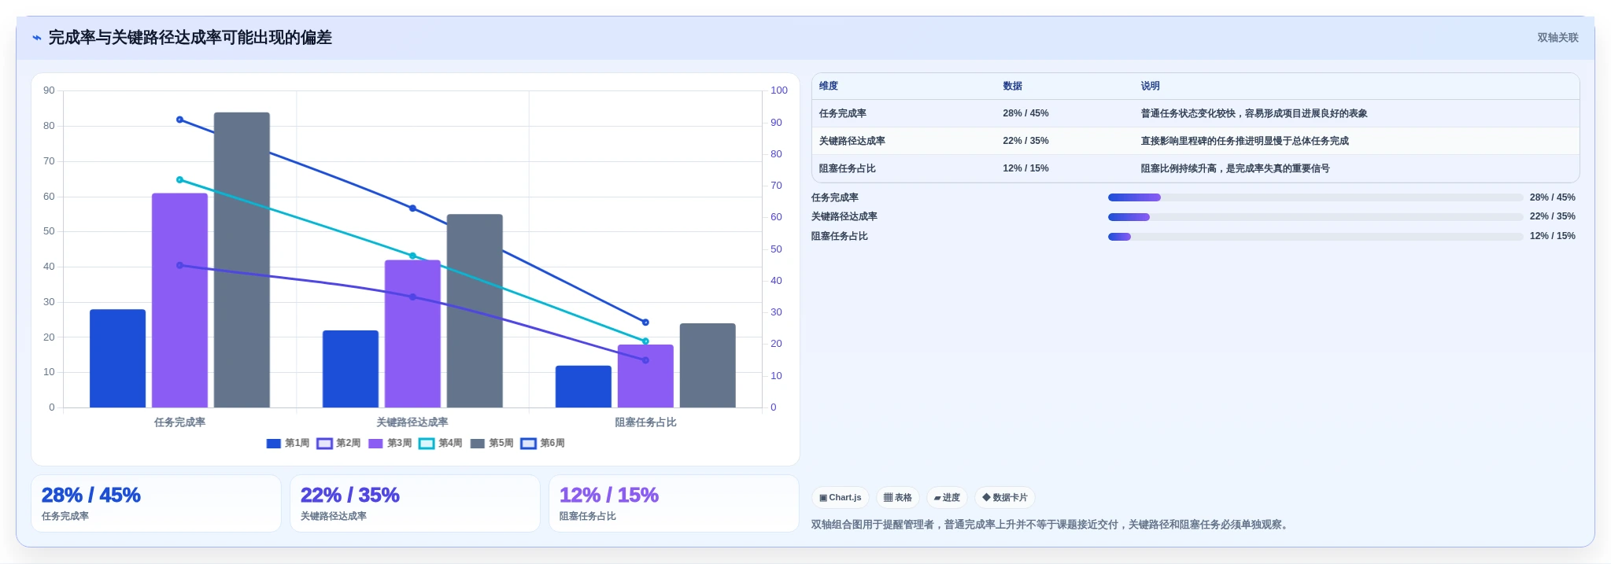1611x564 pixels.
Task: Click the 28% / 45% data card
Action: 156,503
